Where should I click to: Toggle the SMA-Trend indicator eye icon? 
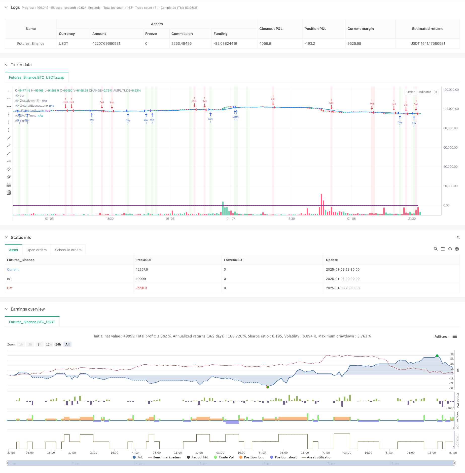(x=17, y=116)
